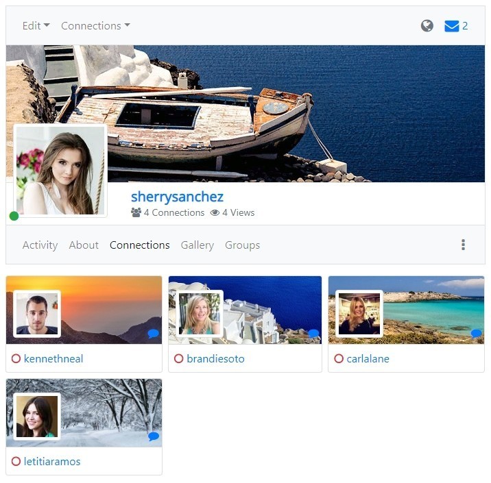The image size is (491, 483).
Task: Open the Edit dropdown menu
Action: [36, 25]
